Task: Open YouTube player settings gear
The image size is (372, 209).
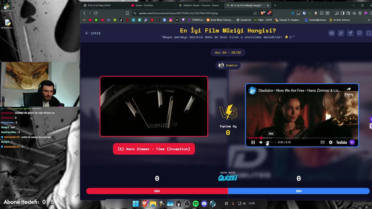Action: click(x=330, y=142)
